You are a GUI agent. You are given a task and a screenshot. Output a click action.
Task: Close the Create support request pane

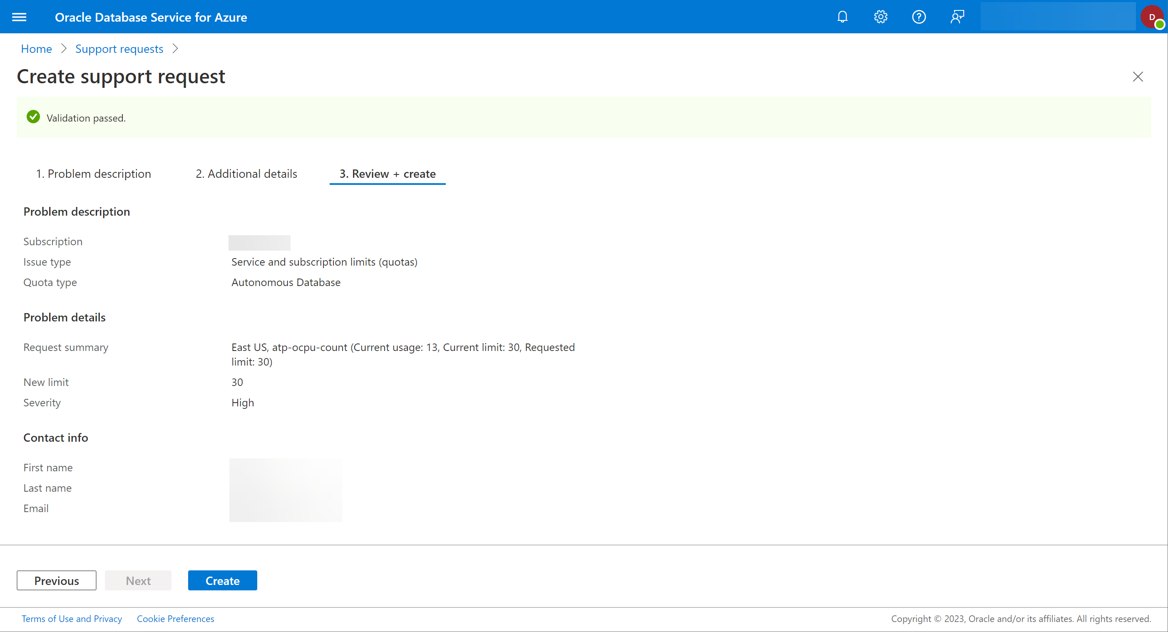pyautogui.click(x=1138, y=77)
